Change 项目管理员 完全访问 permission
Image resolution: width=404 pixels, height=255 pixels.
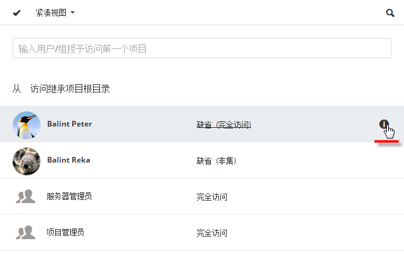coord(211,232)
